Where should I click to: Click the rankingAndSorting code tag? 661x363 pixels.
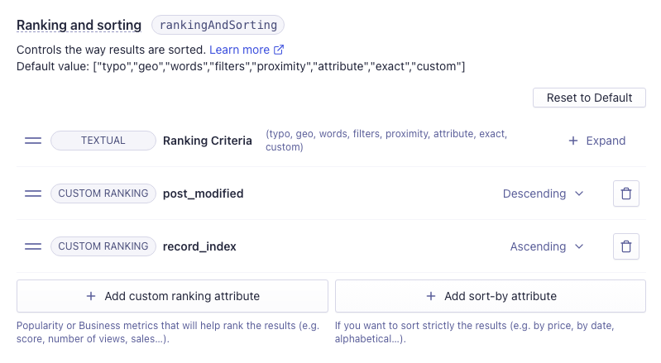click(218, 26)
